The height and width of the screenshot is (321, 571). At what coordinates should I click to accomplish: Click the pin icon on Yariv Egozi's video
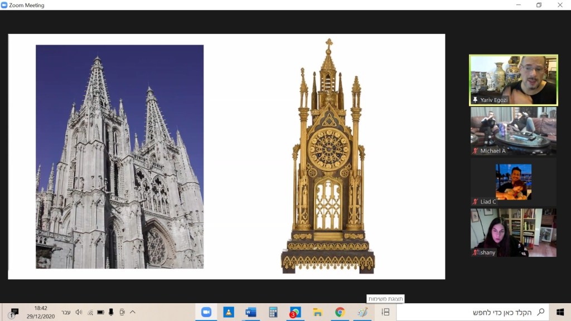[x=475, y=100]
